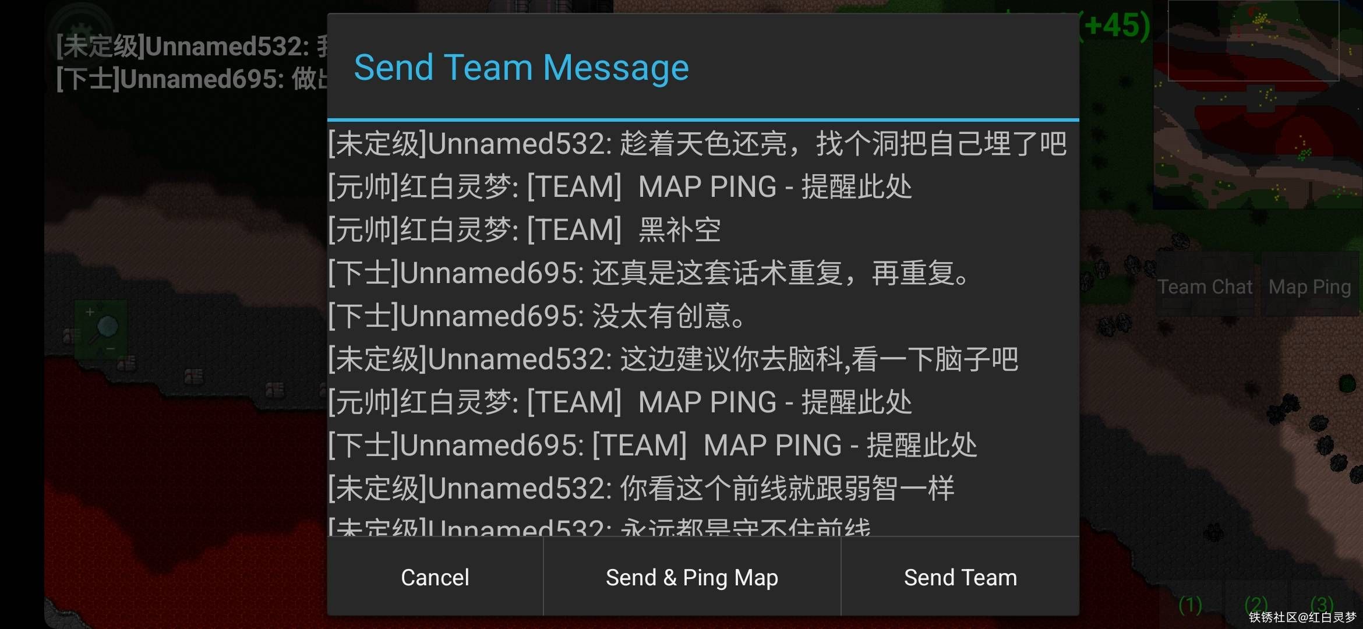Click the Send Team Message title
Screen dimensions: 1363x629
pyautogui.click(x=521, y=67)
